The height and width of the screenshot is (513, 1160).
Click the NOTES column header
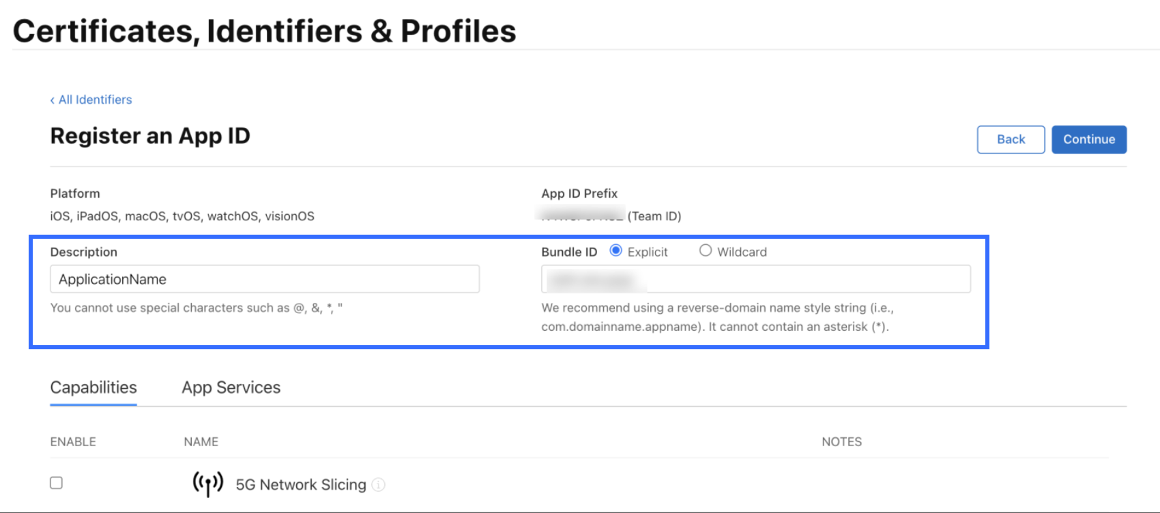[x=841, y=442]
